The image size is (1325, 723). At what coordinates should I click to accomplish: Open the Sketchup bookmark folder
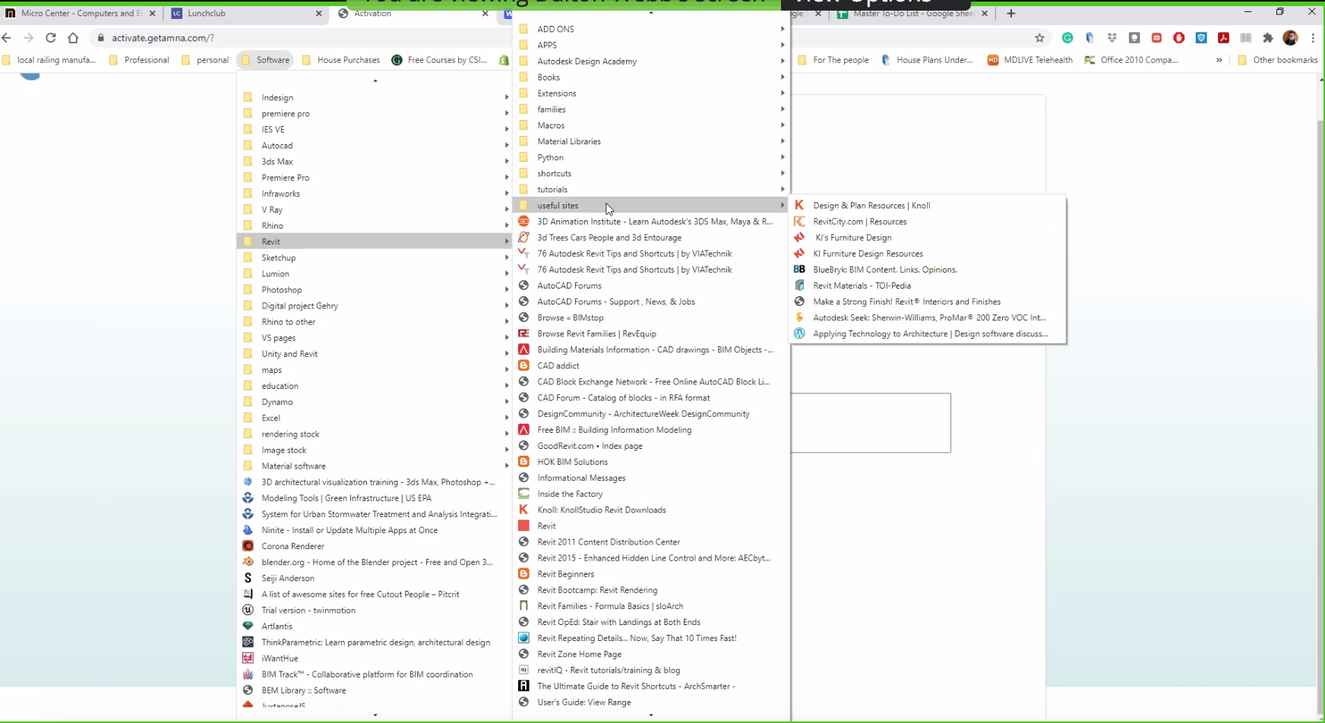(x=375, y=257)
